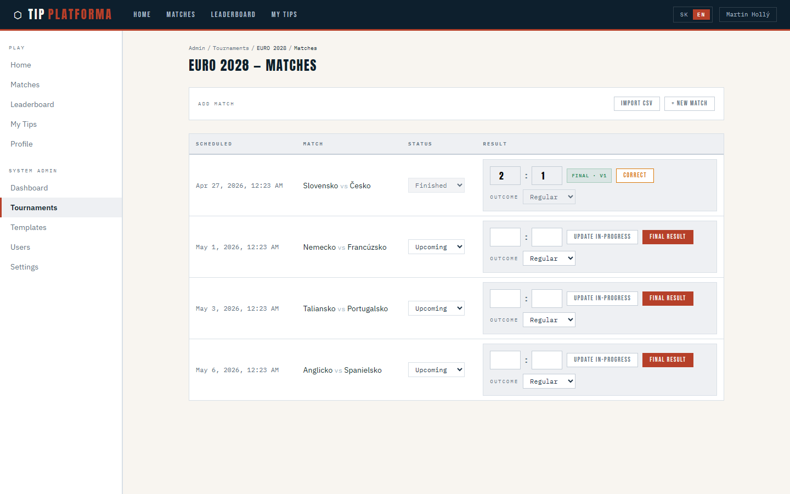Switch to Leaderboard in the top navigation
This screenshot has height=494, width=790.
click(233, 14)
